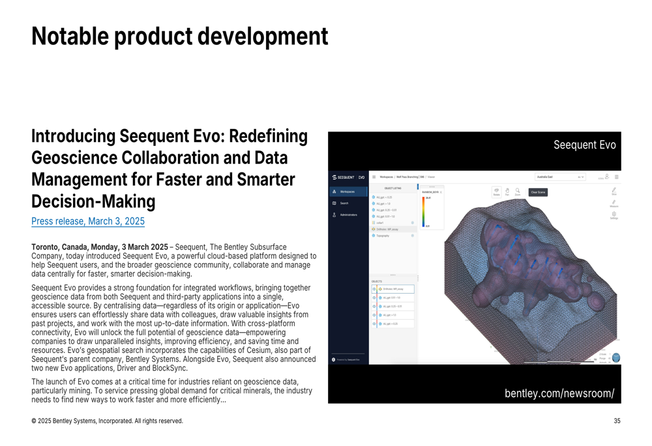
Task: Open Workspaces in the Seequent Evo sidebar
Action: point(348,191)
